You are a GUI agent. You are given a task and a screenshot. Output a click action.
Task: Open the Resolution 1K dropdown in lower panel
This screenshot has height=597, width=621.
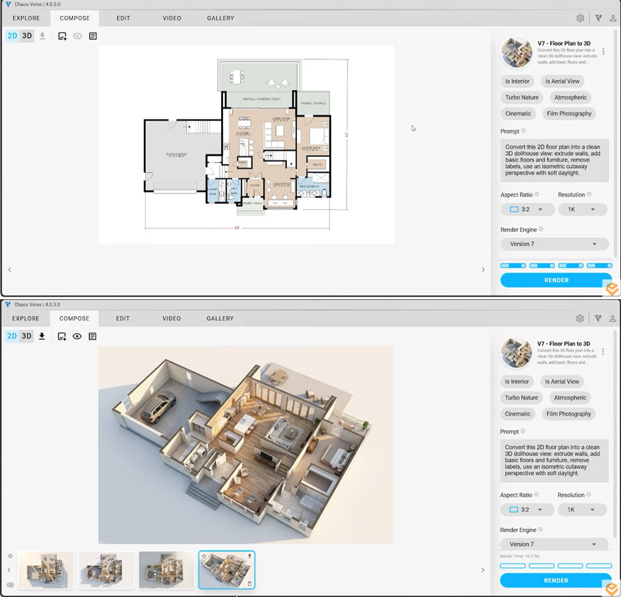pos(581,510)
